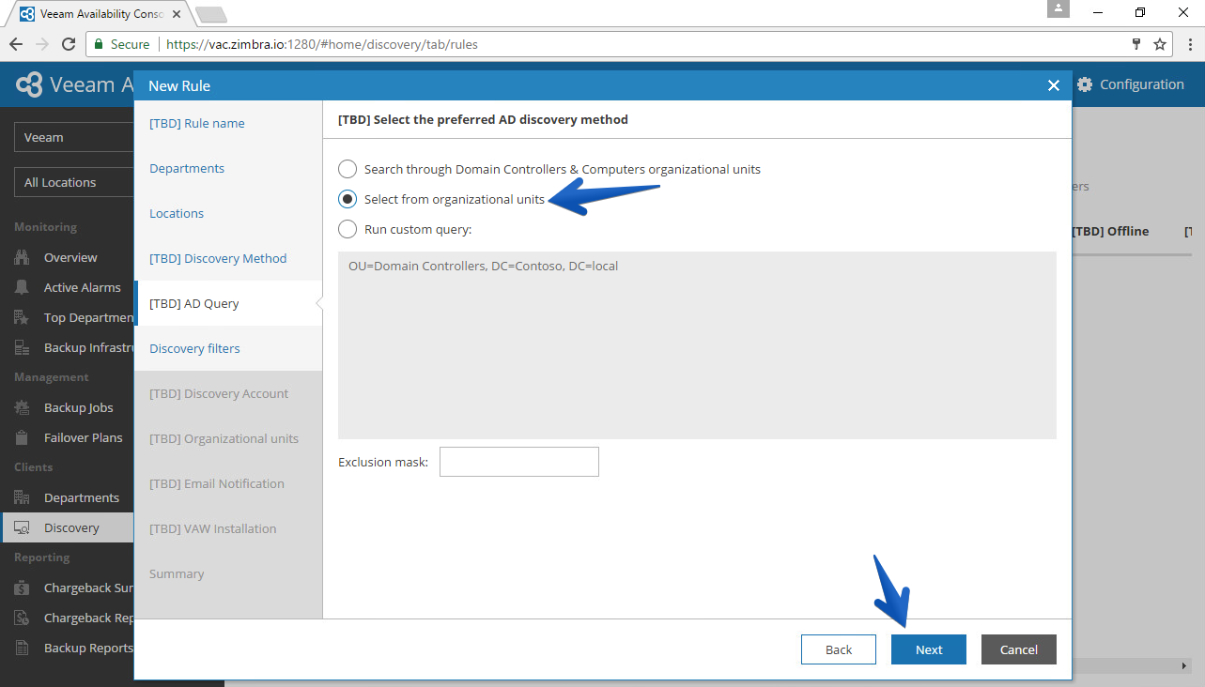Click the browser forward arrow
Screen dimensions: 1205x687
click(x=42, y=44)
